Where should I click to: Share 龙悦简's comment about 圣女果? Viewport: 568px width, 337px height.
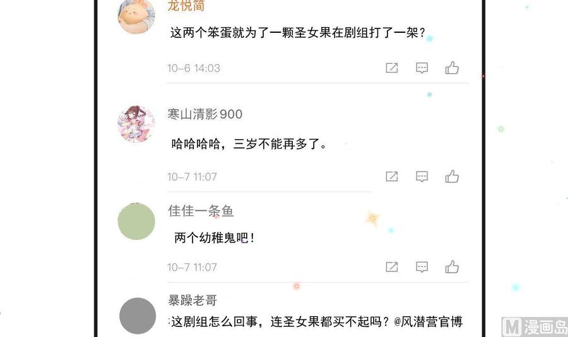(x=391, y=68)
